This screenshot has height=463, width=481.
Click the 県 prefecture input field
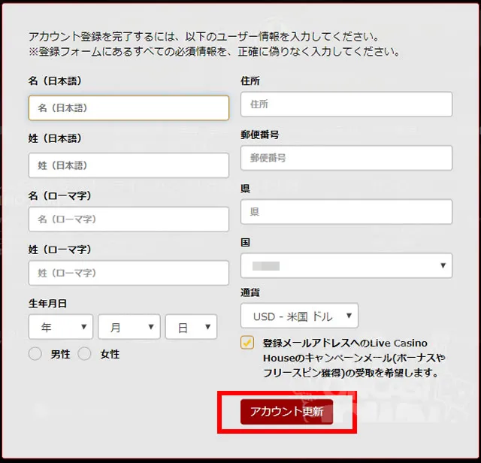pyautogui.click(x=346, y=212)
